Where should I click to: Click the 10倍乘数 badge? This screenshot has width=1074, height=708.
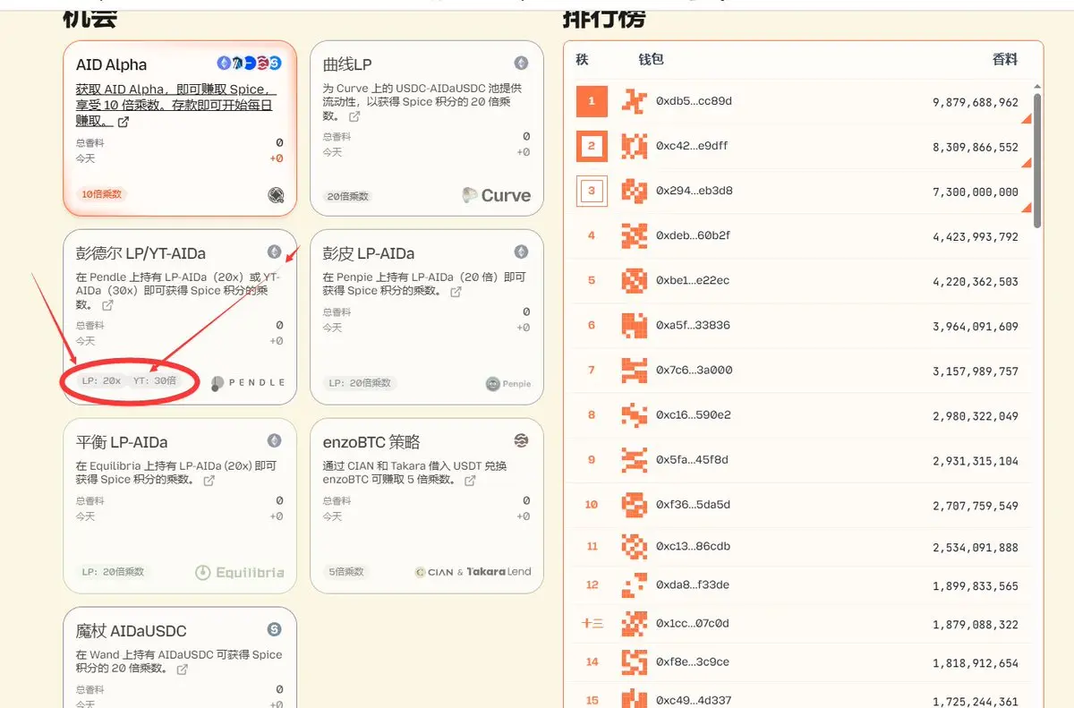(x=103, y=194)
